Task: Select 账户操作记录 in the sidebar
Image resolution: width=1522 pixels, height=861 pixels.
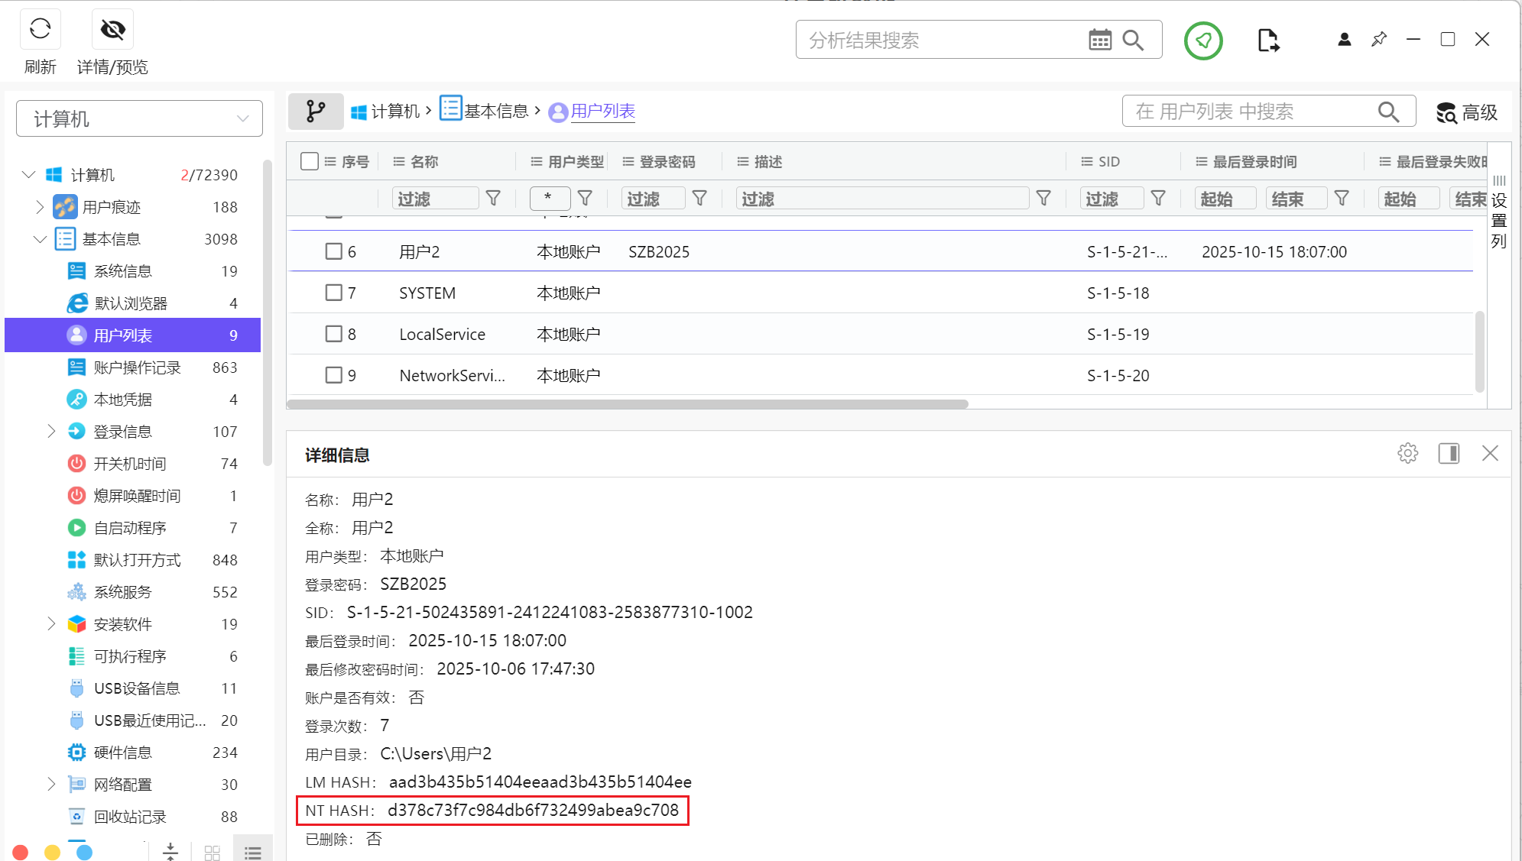Action: (x=137, y=367)
